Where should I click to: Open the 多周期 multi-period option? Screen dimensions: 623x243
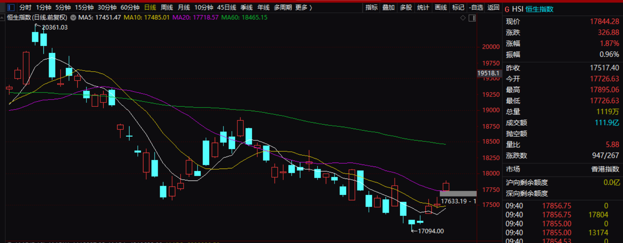tap(283, 8)
